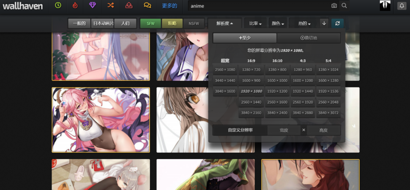Choose resolution 3840 × 2160
Viewport: 410px width, 190px height.
251,113
